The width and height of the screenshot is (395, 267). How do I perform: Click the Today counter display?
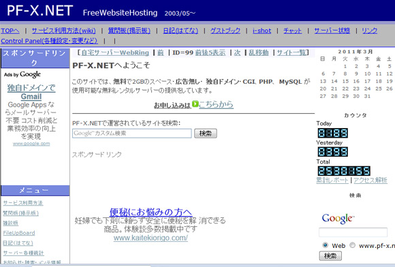tap(332, 133)
